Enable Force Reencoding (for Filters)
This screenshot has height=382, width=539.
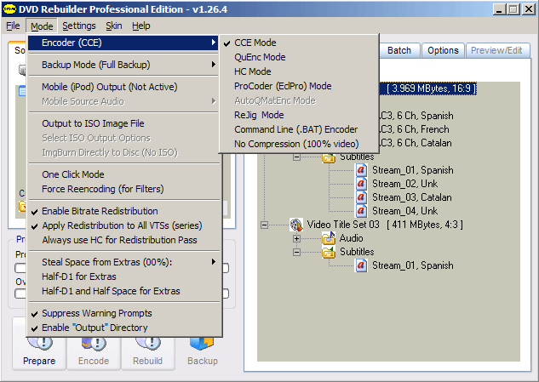(124, 189)
